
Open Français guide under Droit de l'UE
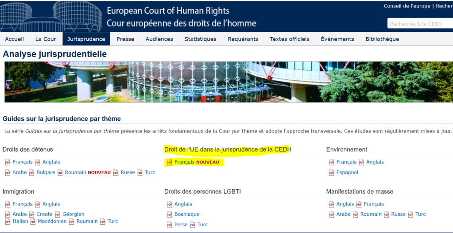tap(185, 162)
